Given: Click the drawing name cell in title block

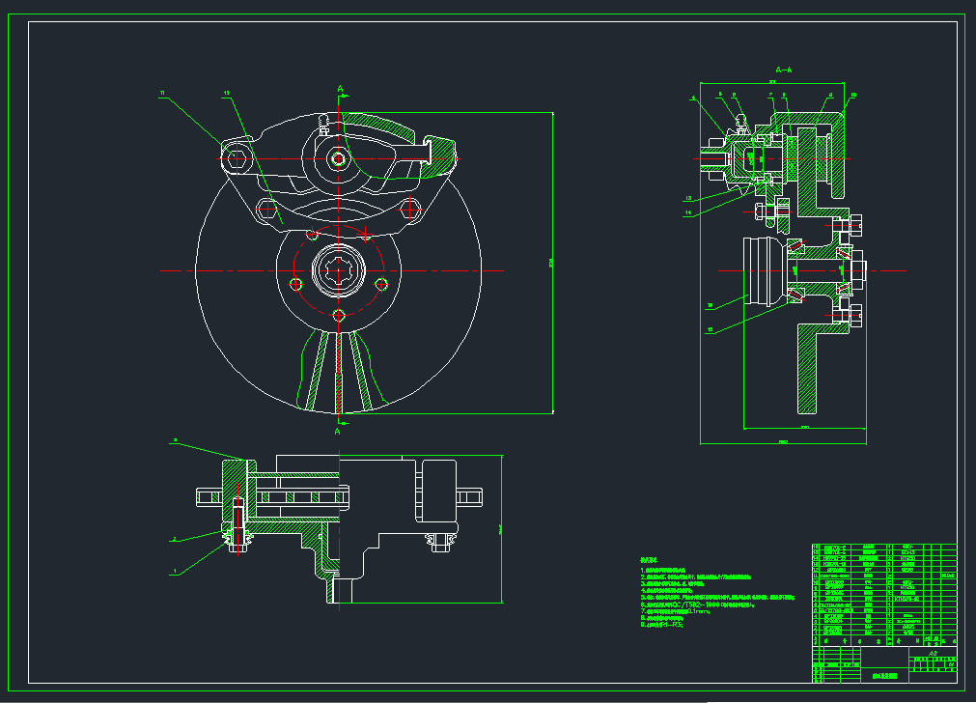Looking at the screenshot, I should 884,676.
